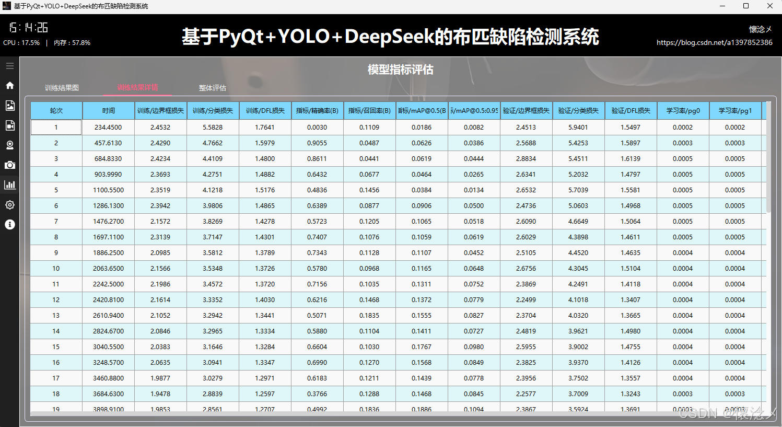Click the 训练/DFL损失 column header
Image resolution: width=782 pixels, height=427 pixels.
(265, 111)
